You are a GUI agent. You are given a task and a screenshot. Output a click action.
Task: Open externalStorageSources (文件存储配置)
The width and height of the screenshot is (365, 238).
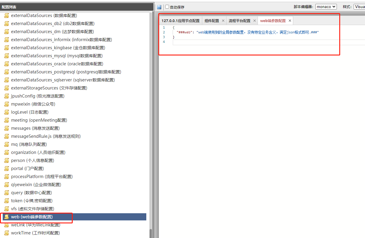(49, 88)
